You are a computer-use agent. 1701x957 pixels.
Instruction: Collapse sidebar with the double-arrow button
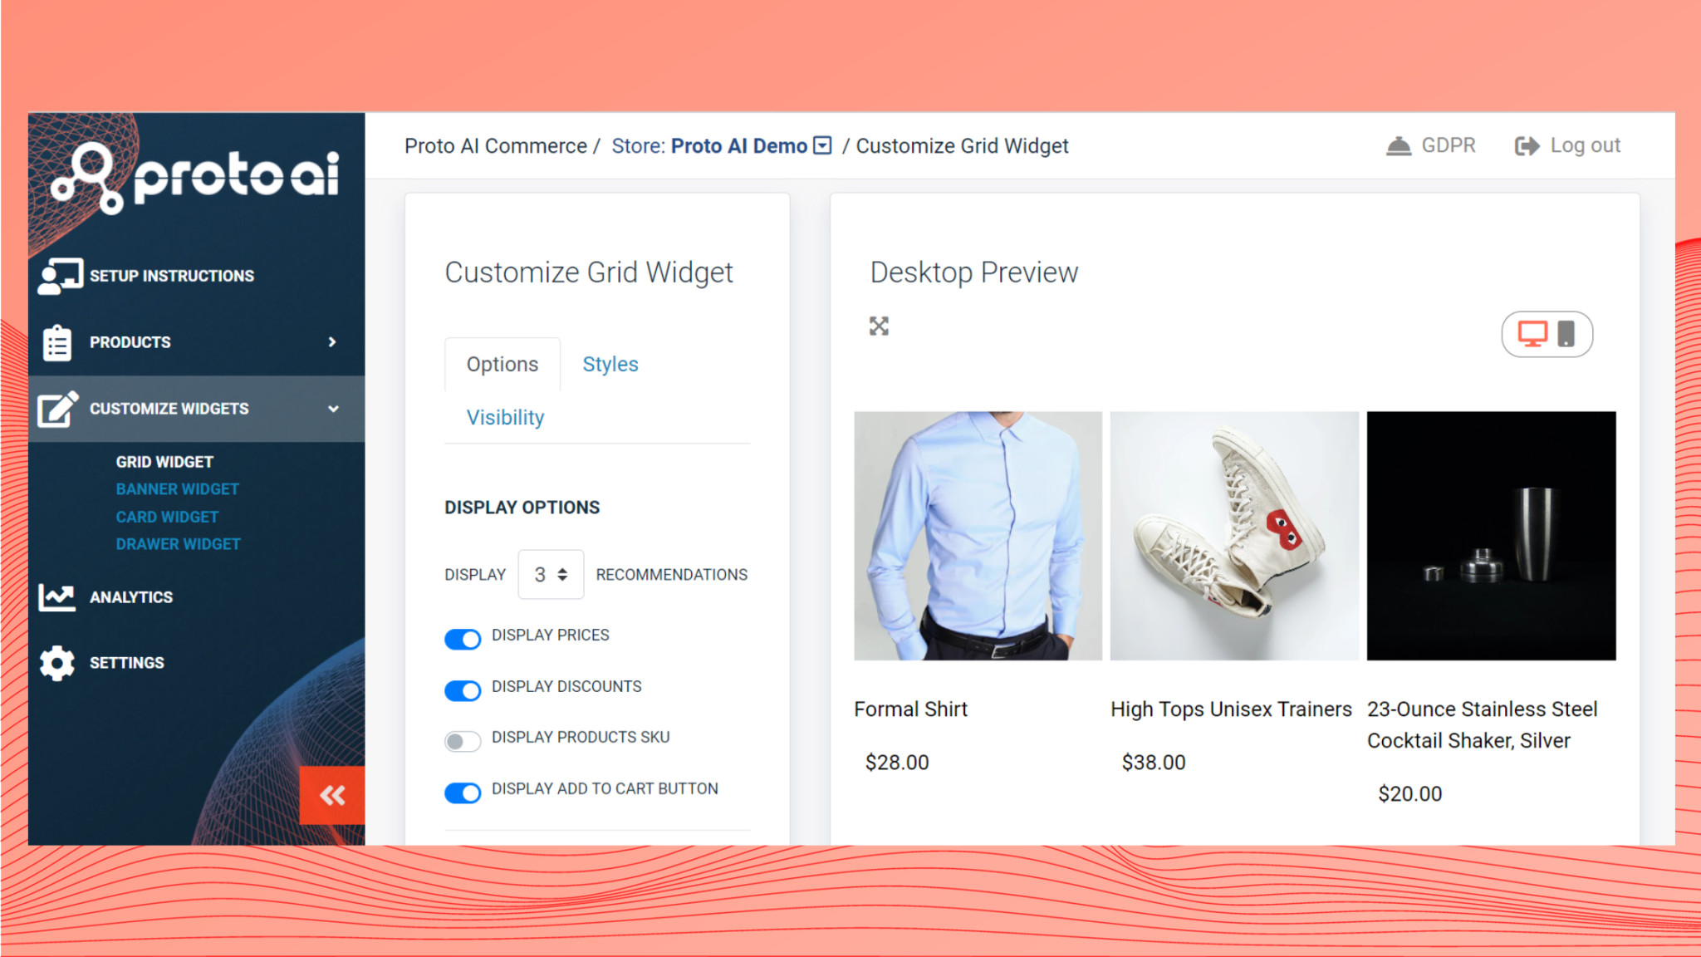pyautogui.click(x=332, y=796)
